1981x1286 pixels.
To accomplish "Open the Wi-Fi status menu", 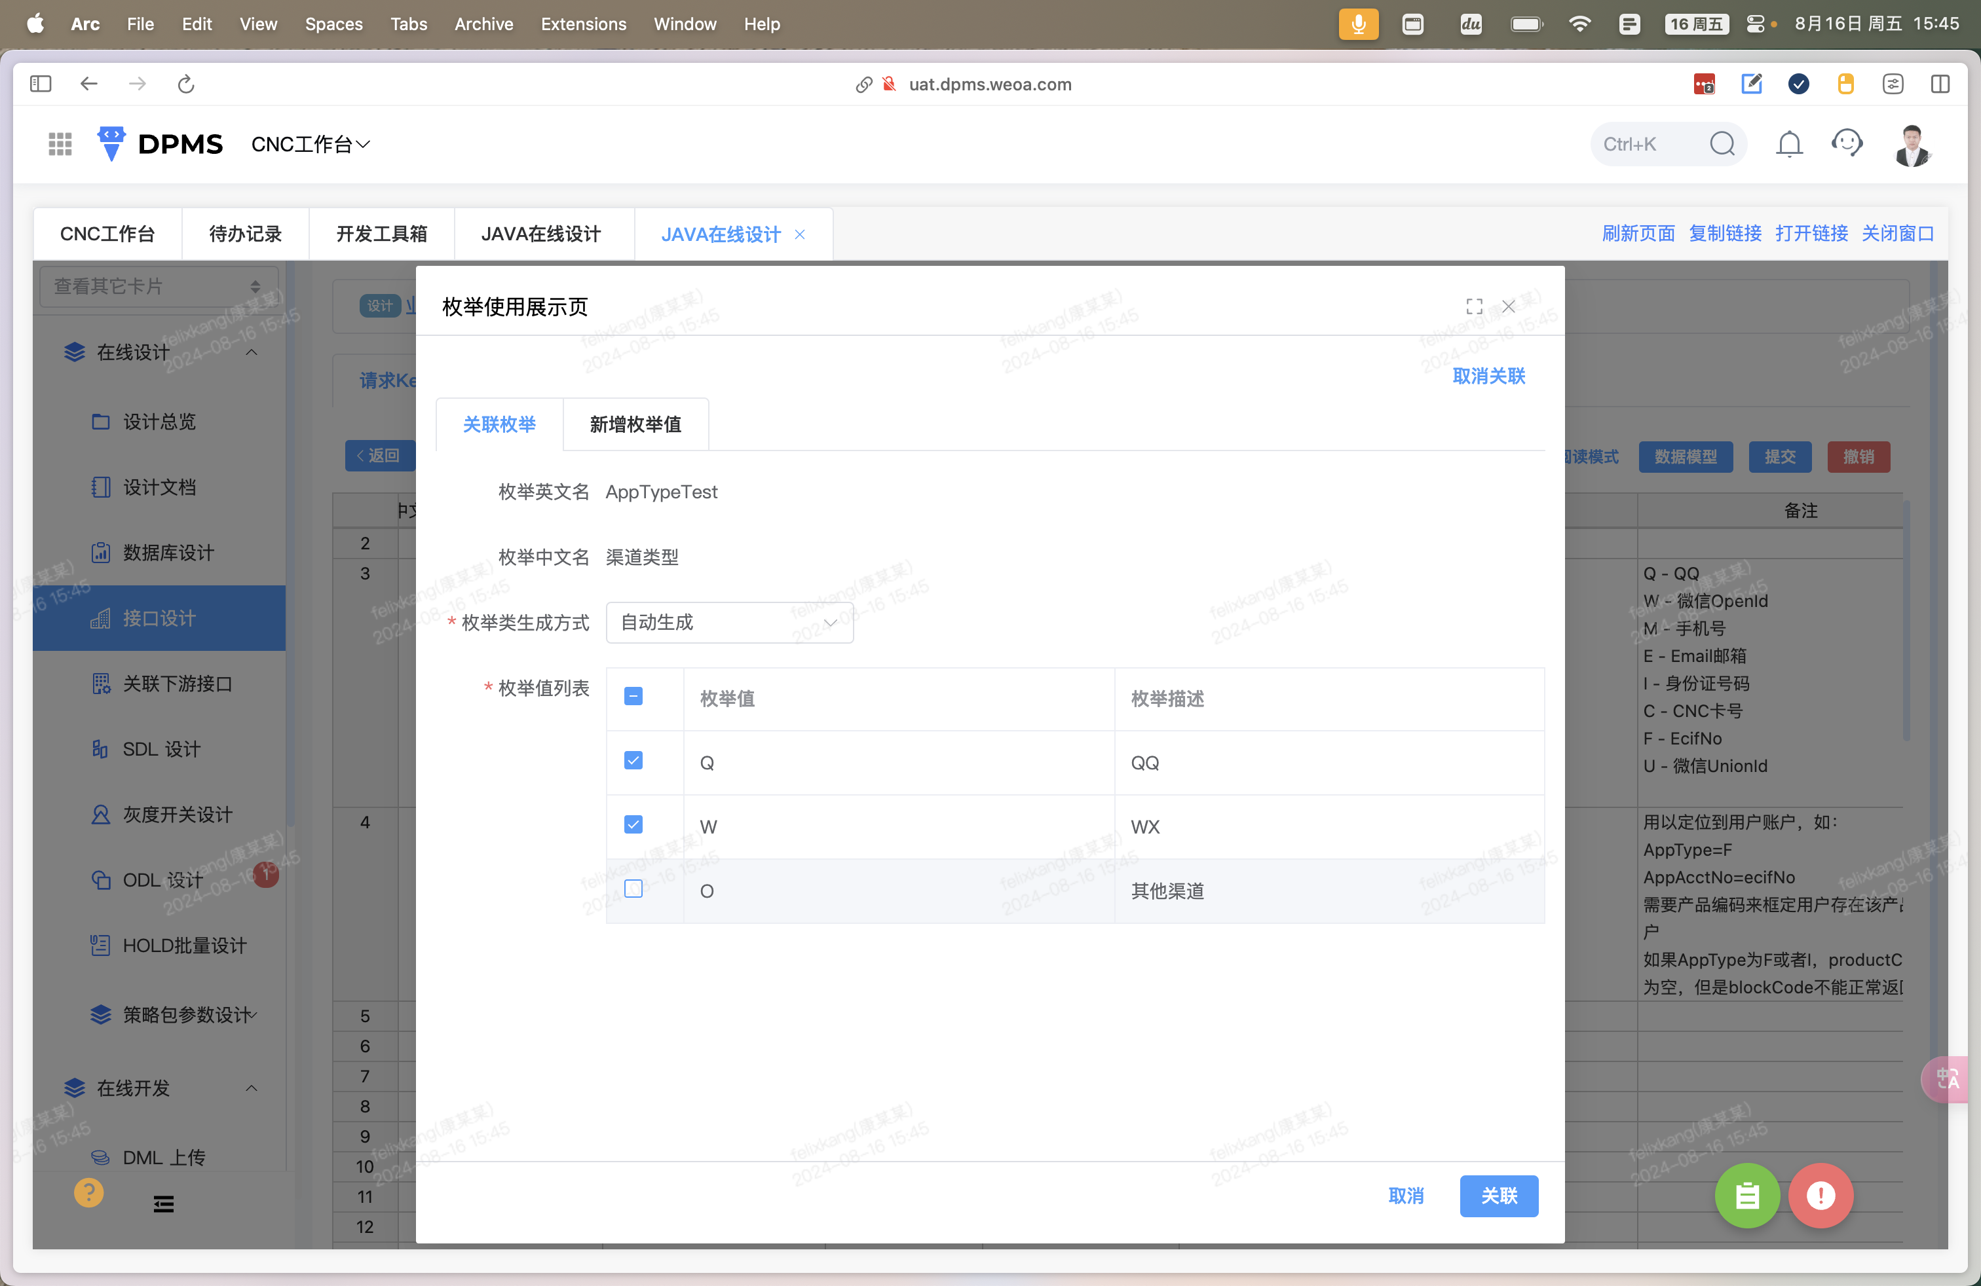I will coord(1579,24).
